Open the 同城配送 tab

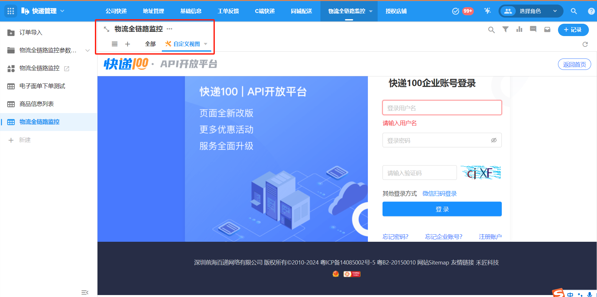(x=301, y=11)
